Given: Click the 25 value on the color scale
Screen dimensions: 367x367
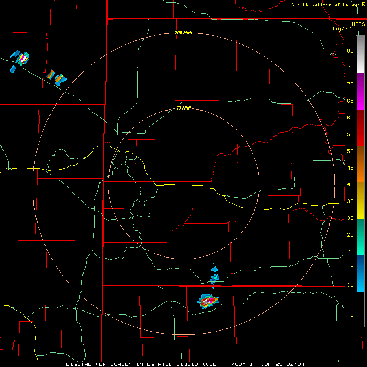Looking at the screenshot, I should click(350, 235).
